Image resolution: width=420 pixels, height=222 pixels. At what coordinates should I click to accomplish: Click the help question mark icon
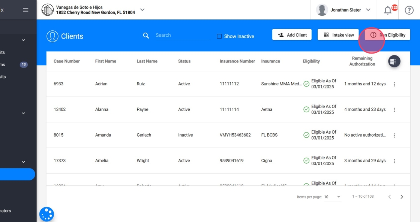(409, 10)
